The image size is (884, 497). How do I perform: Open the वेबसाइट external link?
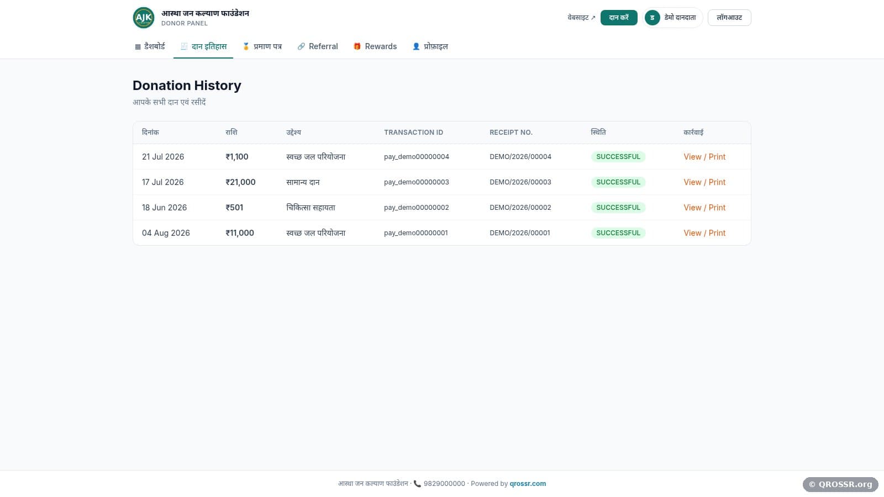point(581,18)
